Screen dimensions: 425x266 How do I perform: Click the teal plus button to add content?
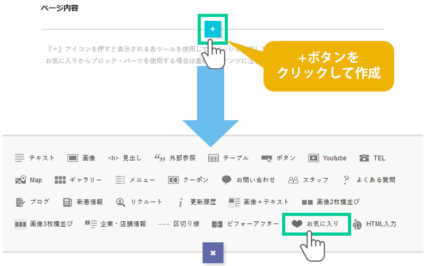coord(212,29)
